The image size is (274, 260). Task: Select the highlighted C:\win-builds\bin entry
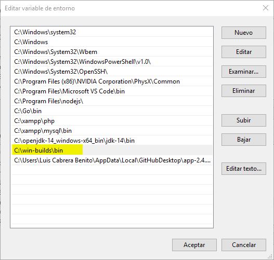[112, 150]
